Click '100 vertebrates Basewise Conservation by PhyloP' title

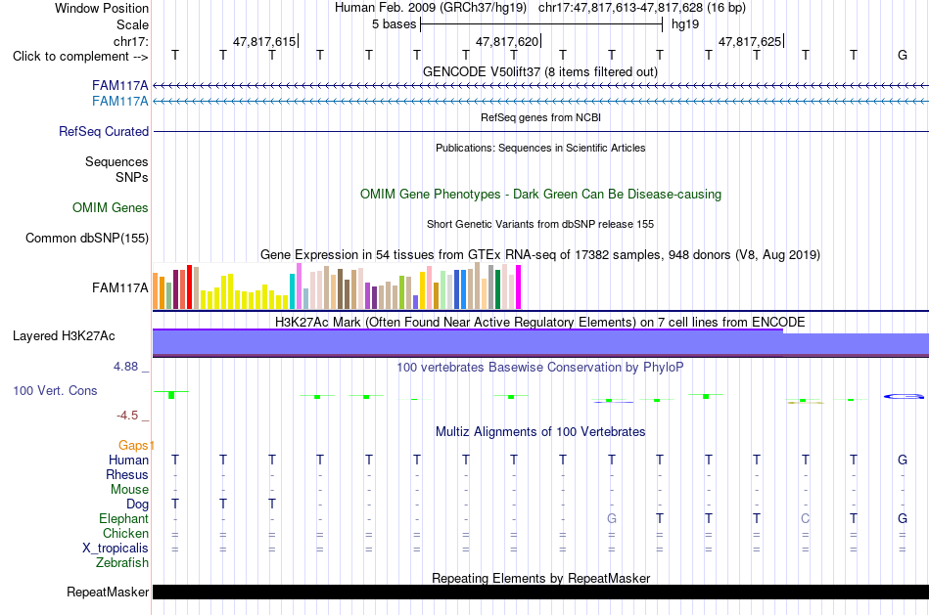point(540,368)
